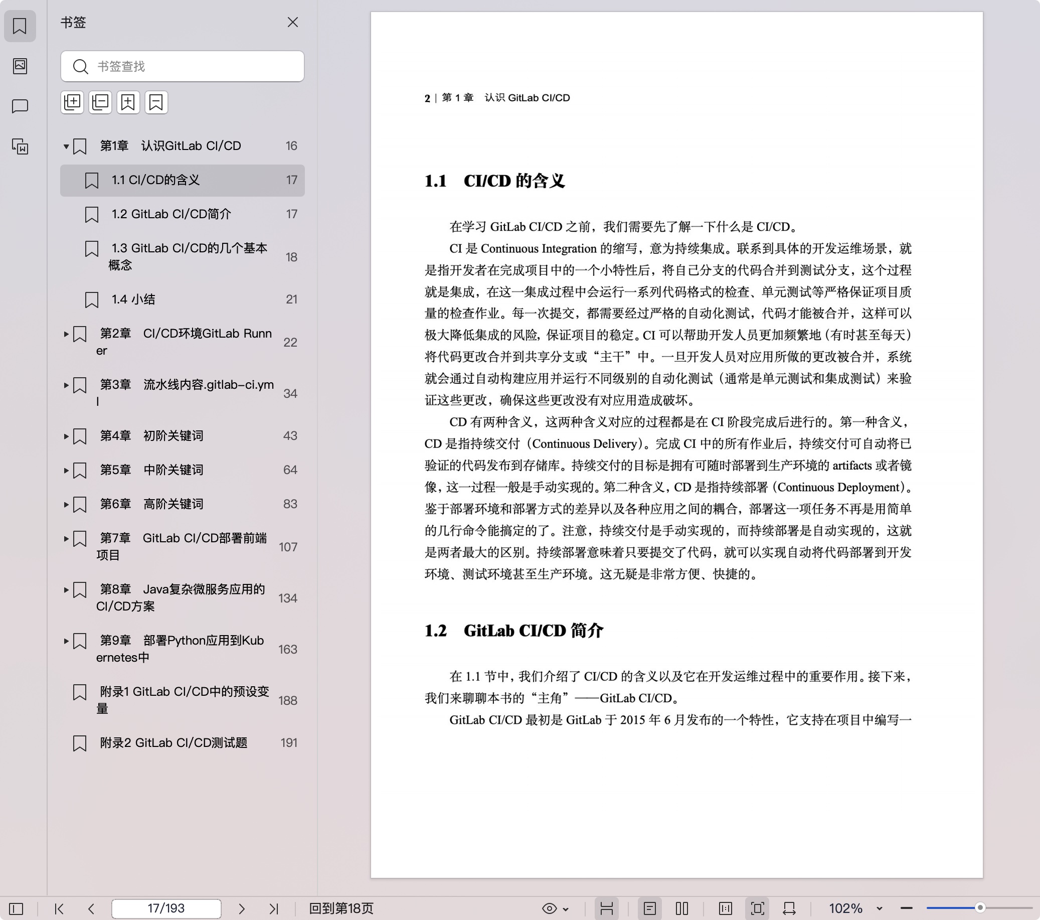Open the eye protection mode icon
The height and width of the screenshot is (920, 1040).
(x=550, y=908)
